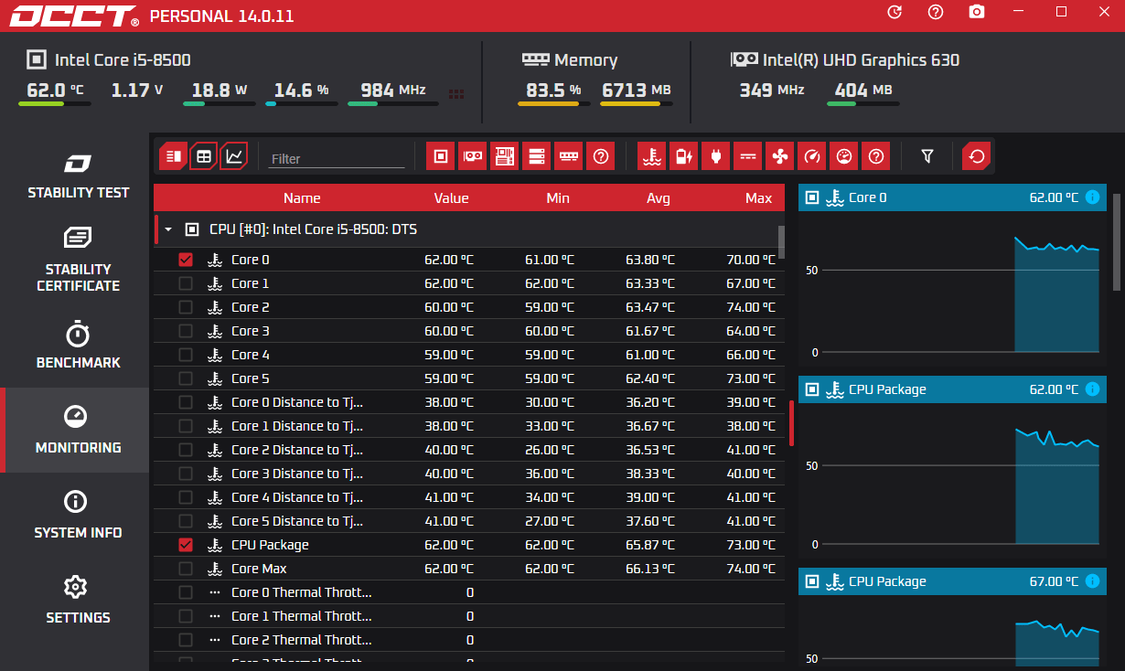Open the Stability Test section
This screenshot has width=1125, height=671.
point(78,176)
